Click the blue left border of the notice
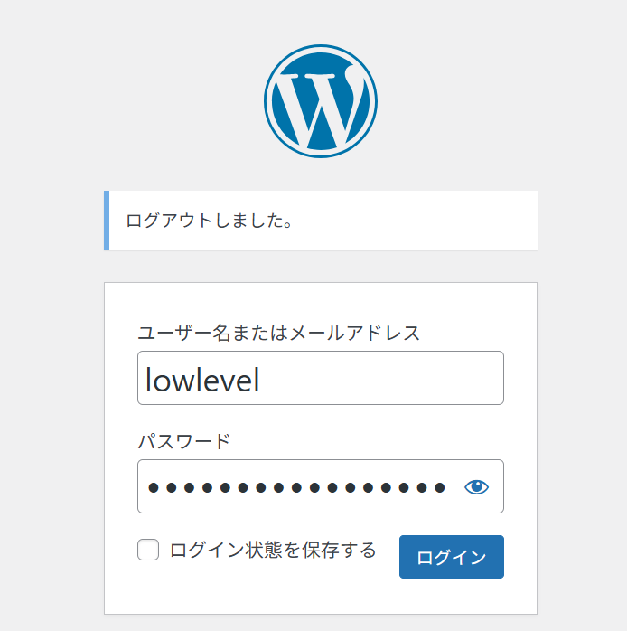The width and height of the screenshot is (627, 631). pos(107,220)
